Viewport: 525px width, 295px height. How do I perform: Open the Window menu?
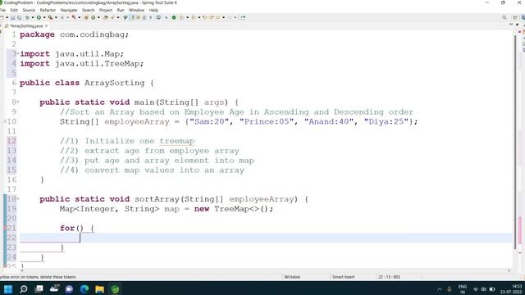tap(136, 10)
